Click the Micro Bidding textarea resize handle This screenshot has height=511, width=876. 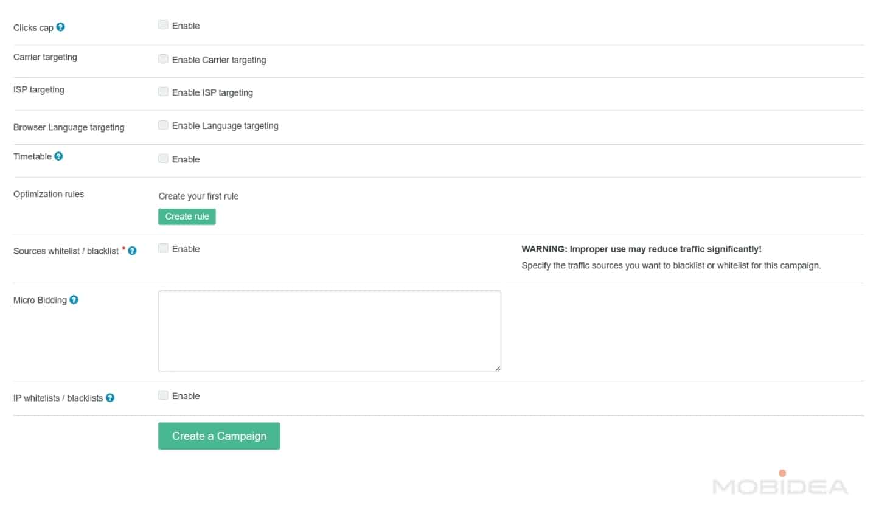click(x=498, y=368)
